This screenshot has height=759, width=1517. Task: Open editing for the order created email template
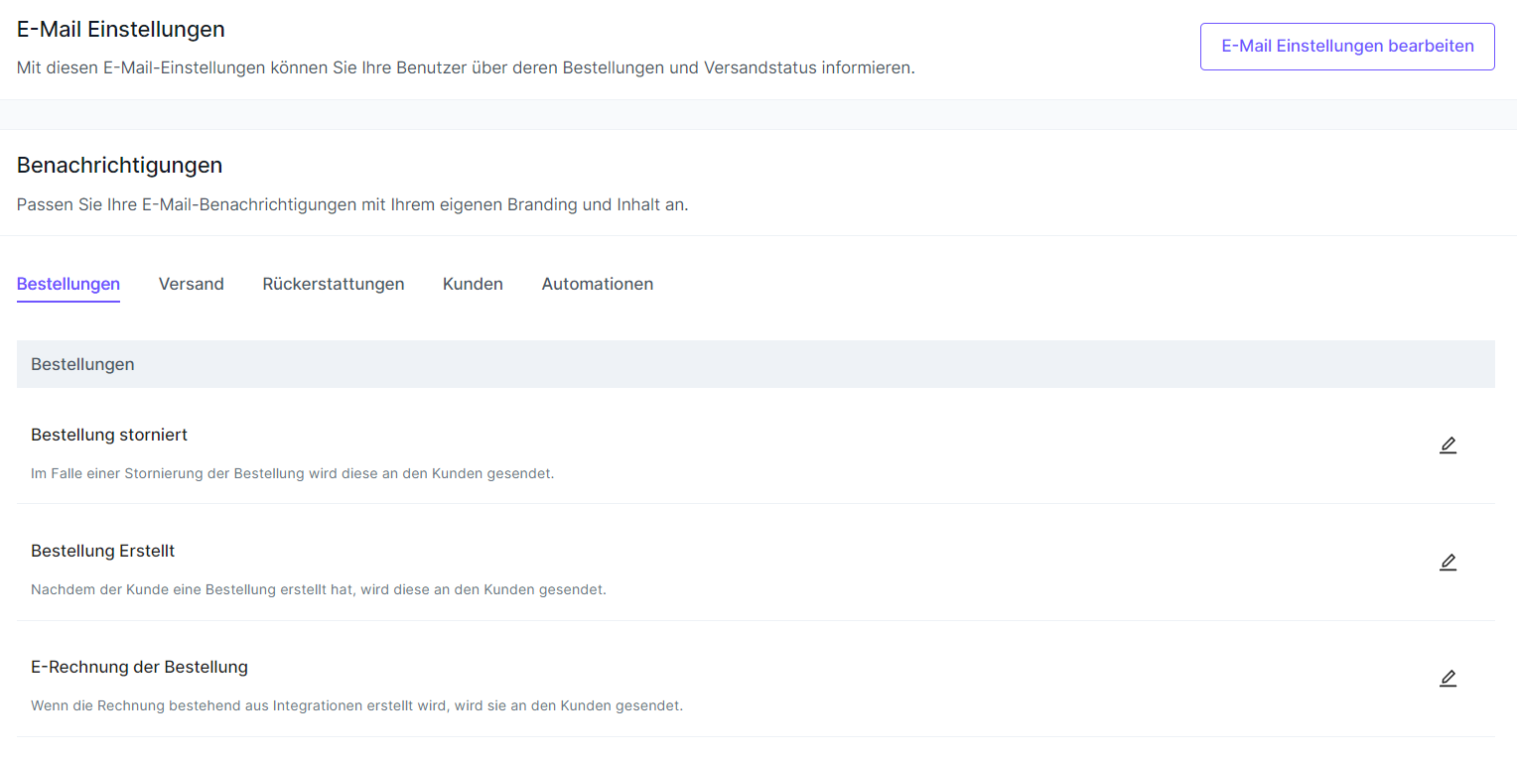coord(1448,562)
